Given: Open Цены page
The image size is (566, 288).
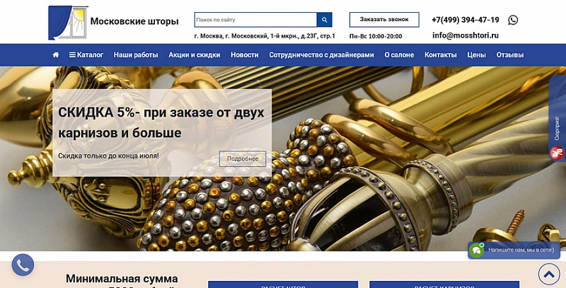Looking at the screenshot, I should click(476, 55).
